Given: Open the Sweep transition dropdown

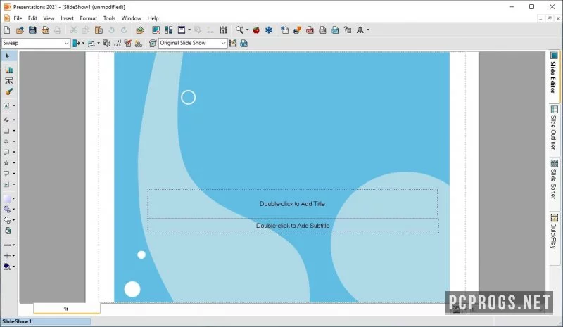Looking at the screenshot, I should [66, 43].
